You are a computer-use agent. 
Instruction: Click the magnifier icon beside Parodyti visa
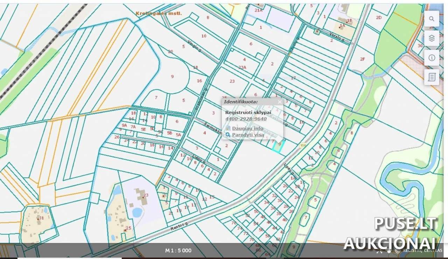pos(228,135)
